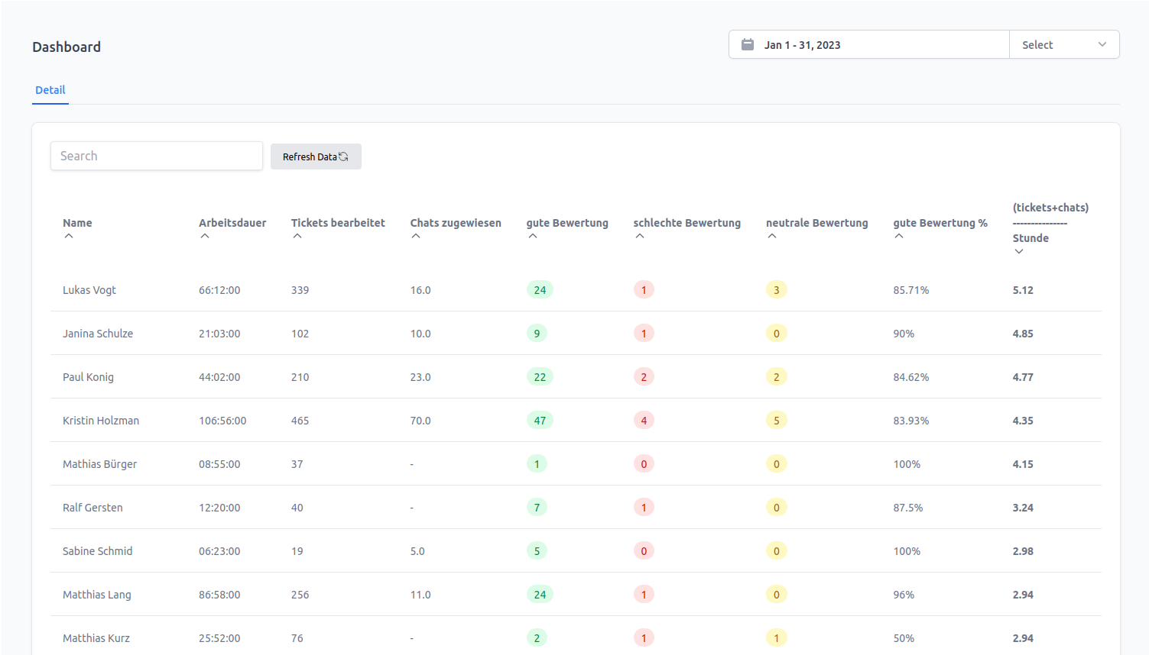Sort by schlechte Bewertung column arrow
This screenshot has width=1149, height=655.
point(640,236)
